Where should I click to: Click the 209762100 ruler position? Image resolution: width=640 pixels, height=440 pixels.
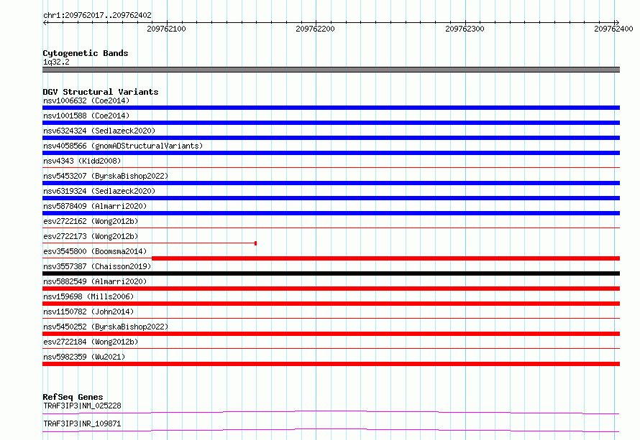pyautogui.click(x=166, y=29)
